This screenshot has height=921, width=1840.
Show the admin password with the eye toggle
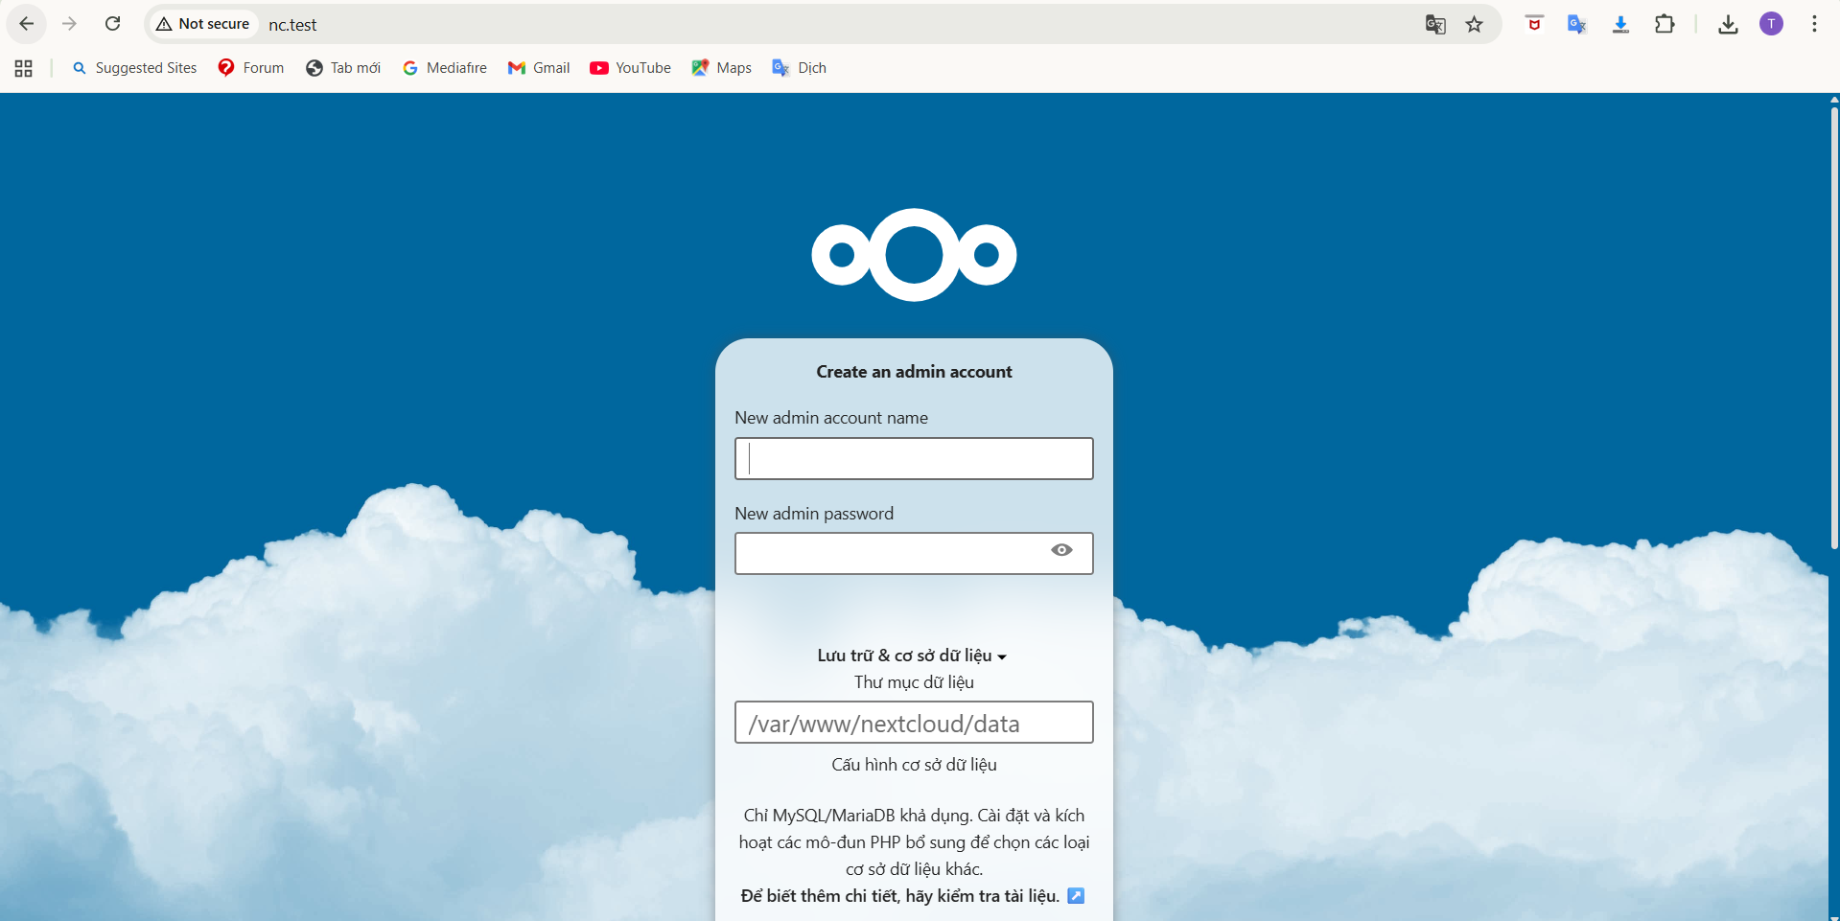(x=1061, y=551)
